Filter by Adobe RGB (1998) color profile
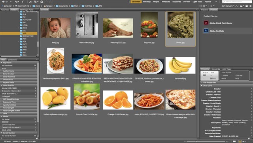The height and width of the screenshot is (143, 253). tap(19, 88)
